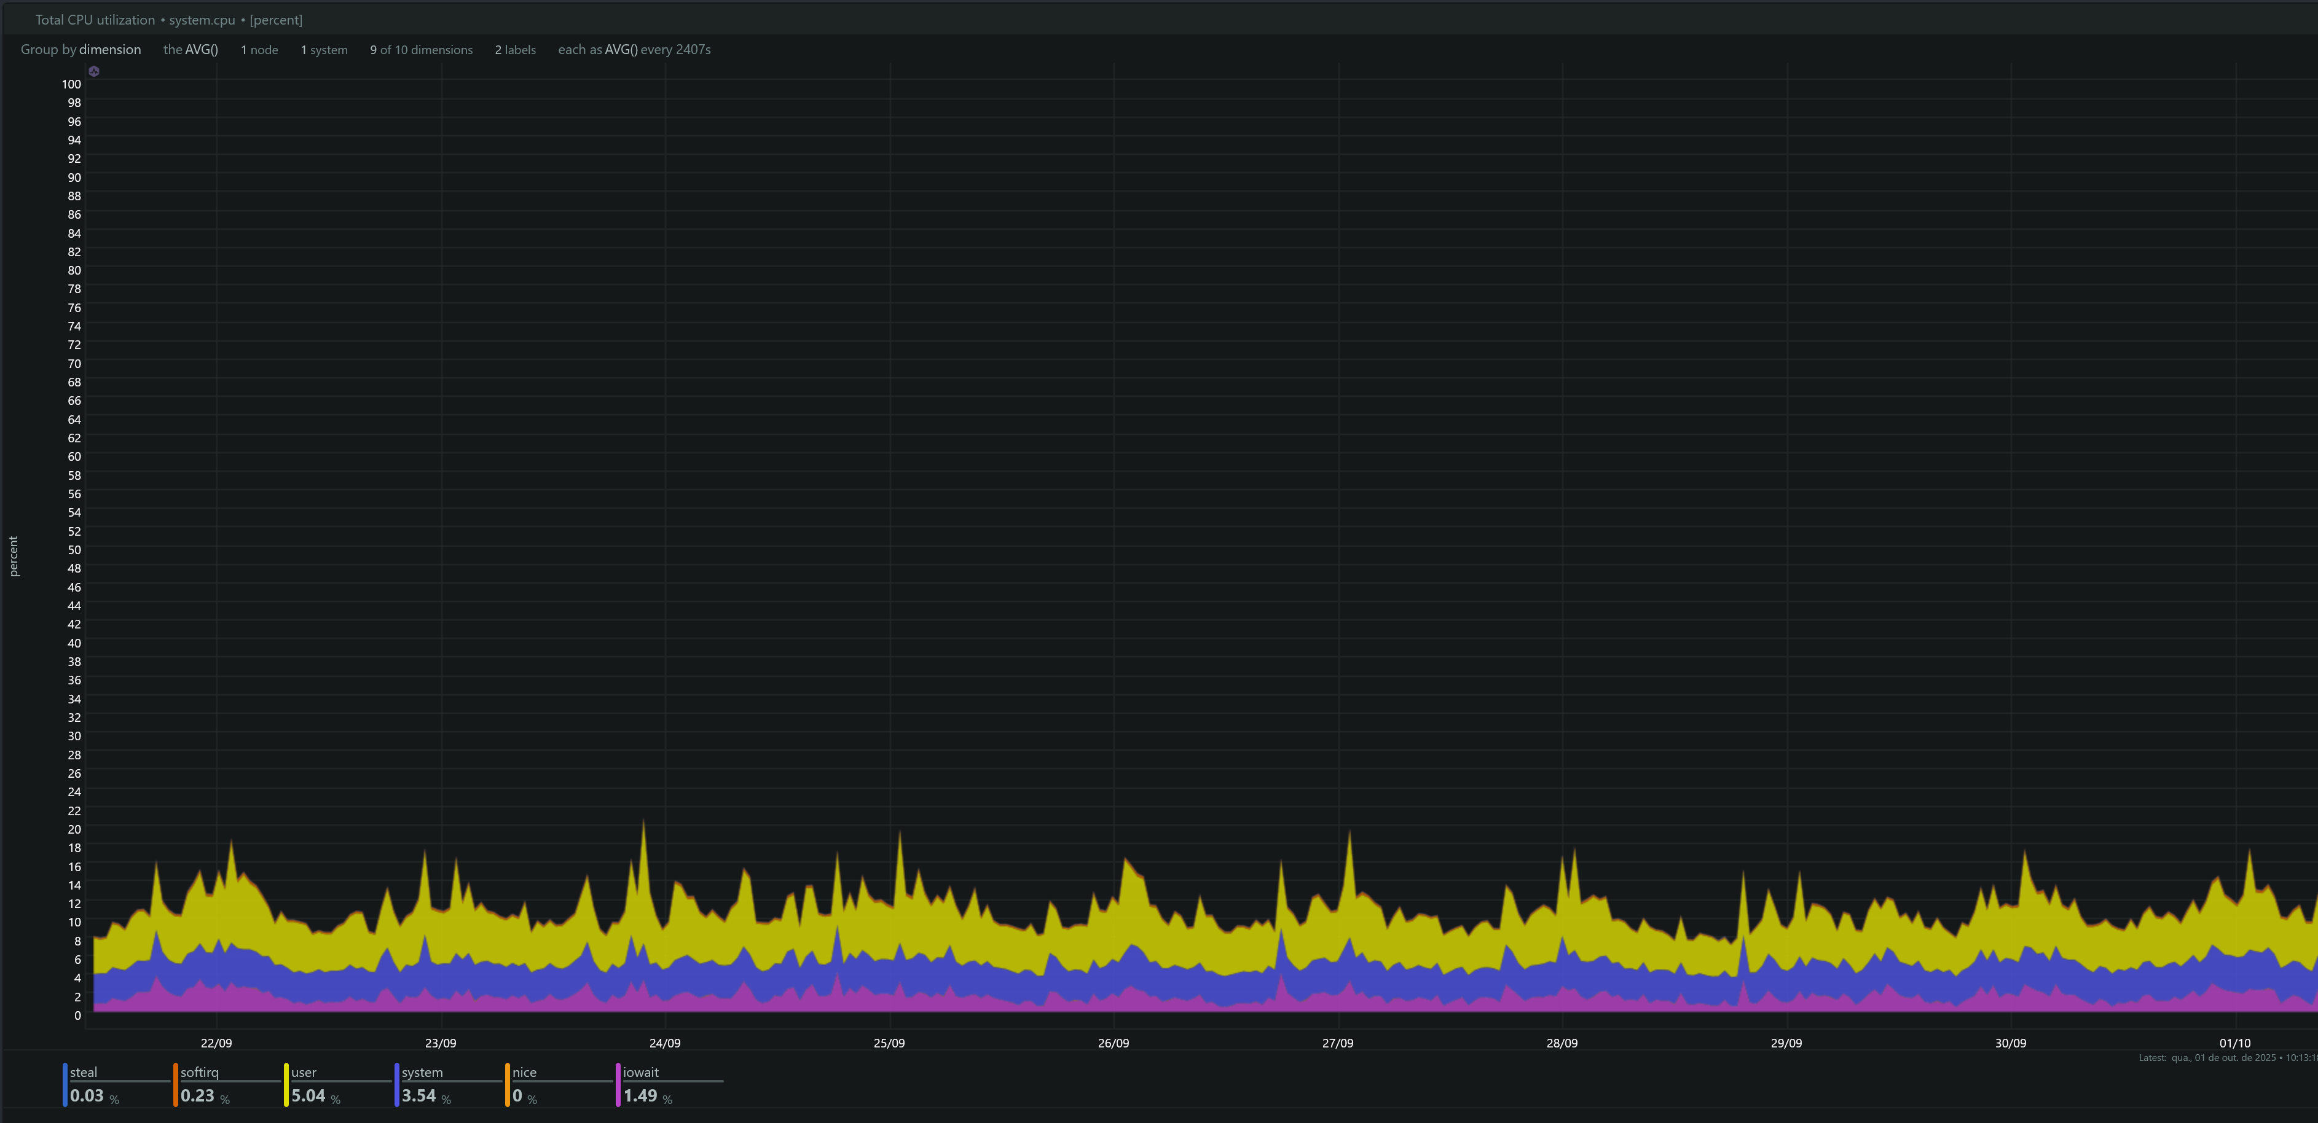The image size is (2318, 1123).
Task: Click the orange color bar beside nice
Action: pyautogui.click(x=508, y=1085)
